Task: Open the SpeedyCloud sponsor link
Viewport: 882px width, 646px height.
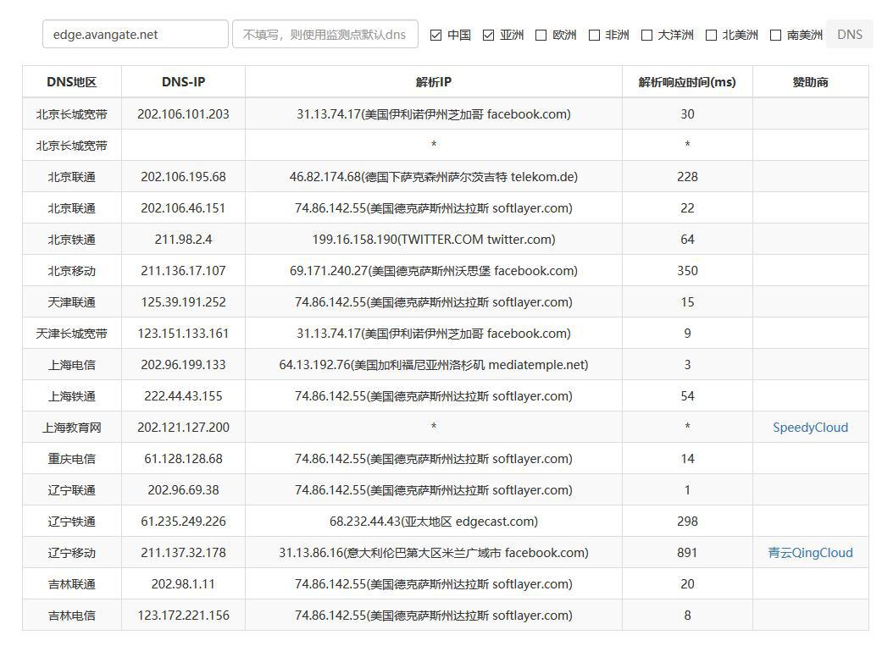Action: pos(810,427)
